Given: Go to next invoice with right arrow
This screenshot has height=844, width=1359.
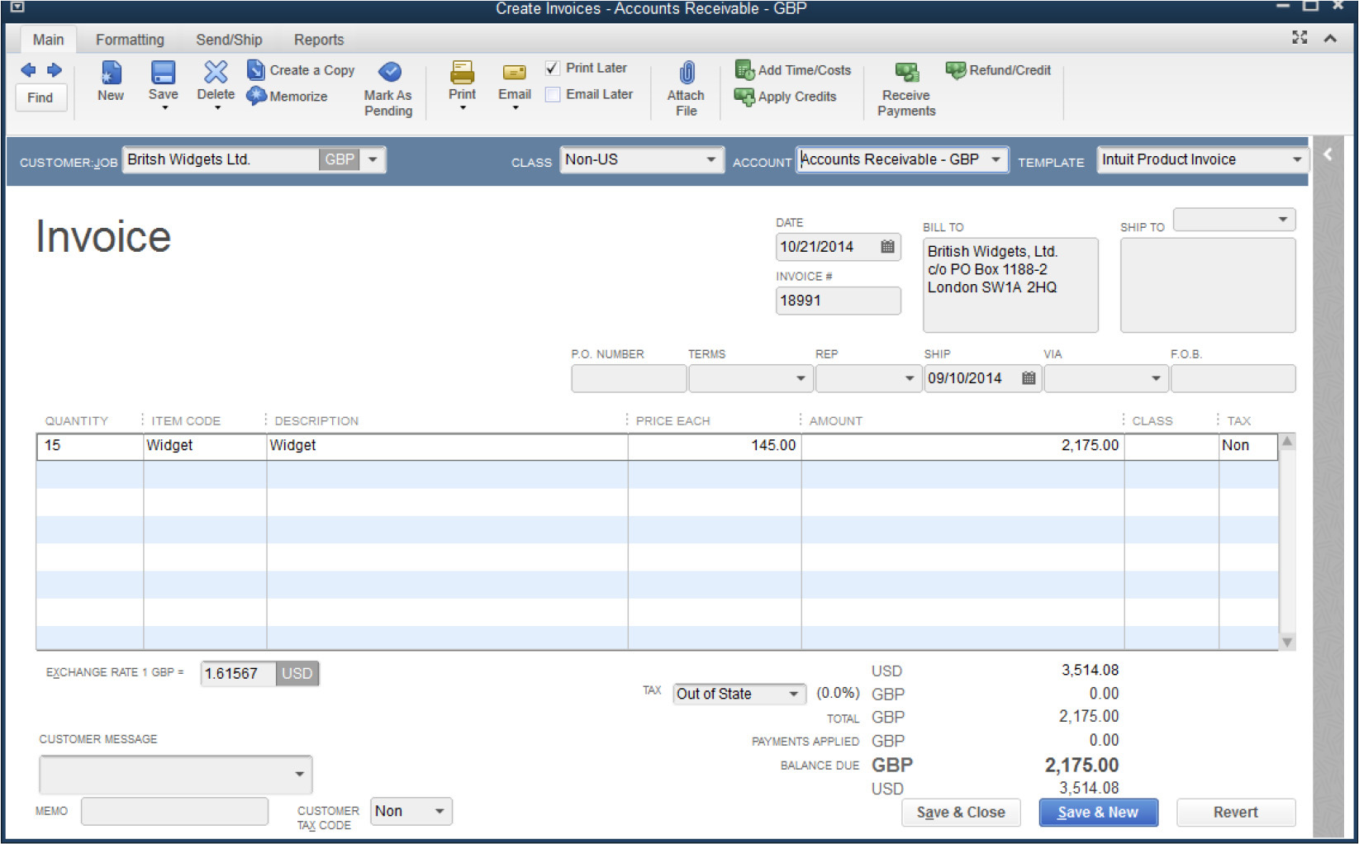Looking at the screenshot, I should coord(55,70).
